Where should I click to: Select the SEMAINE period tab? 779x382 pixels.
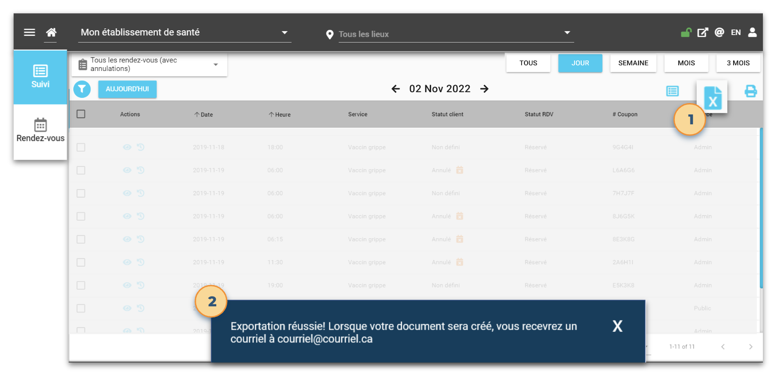[633, 63]
